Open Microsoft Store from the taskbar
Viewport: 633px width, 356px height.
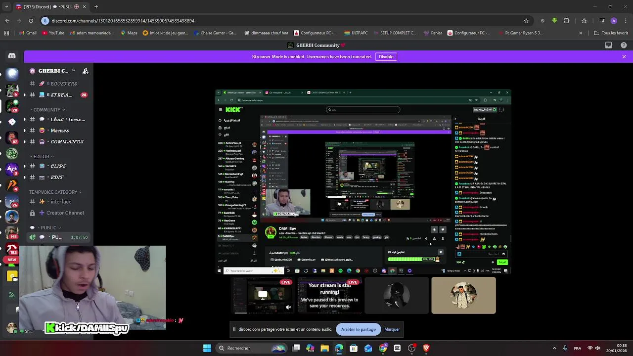pos(353,348)
